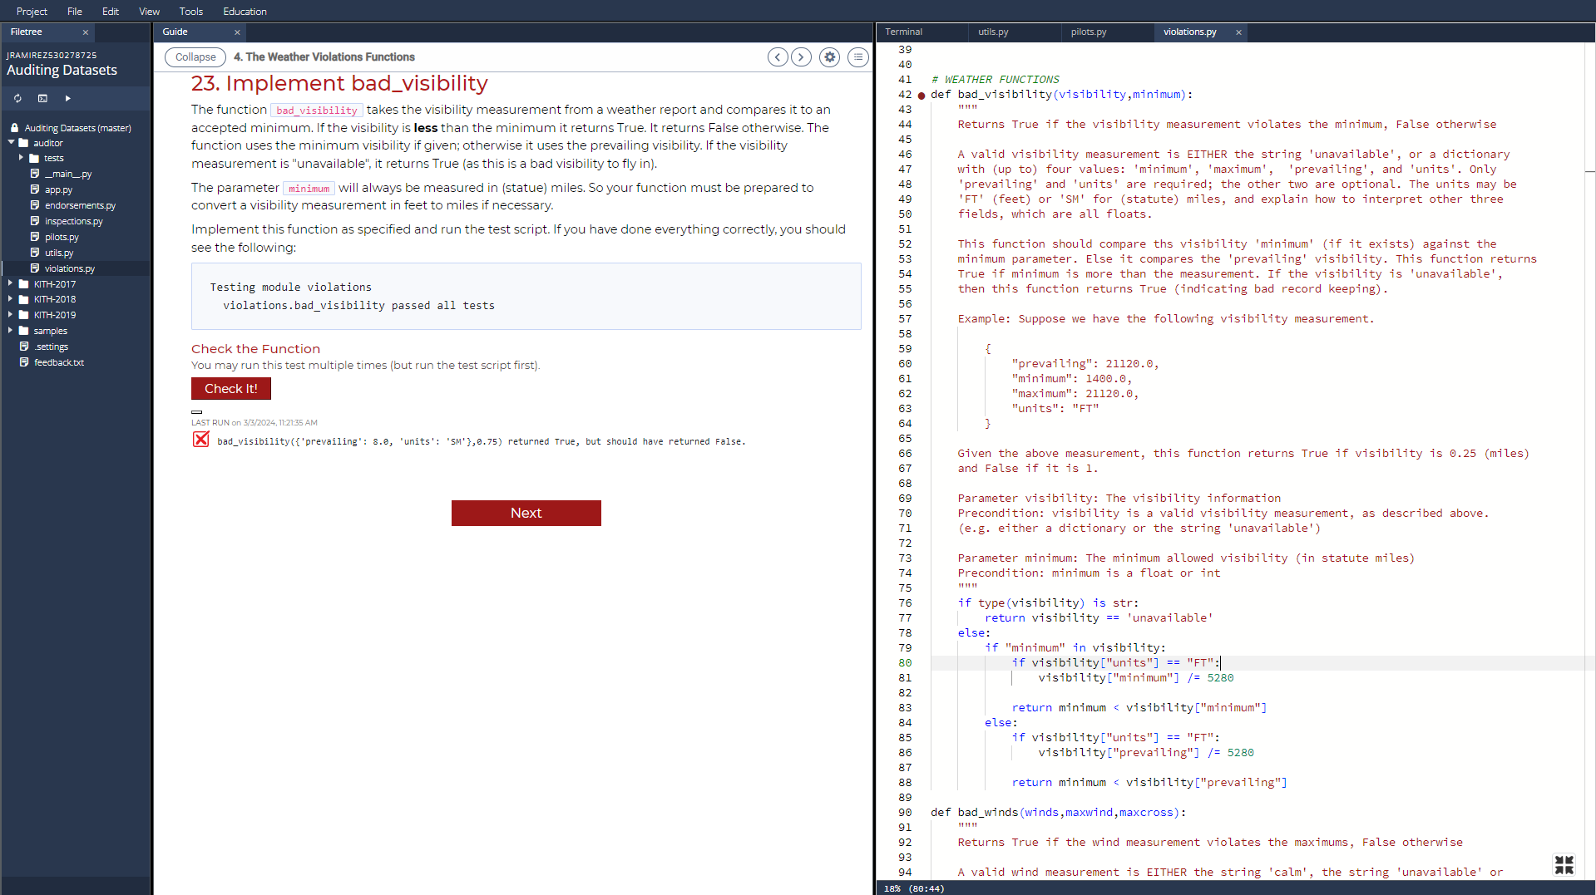Viewport: 1596px width, 895px height.
Task: Open the guide table of contents icon
Action: 857,57
